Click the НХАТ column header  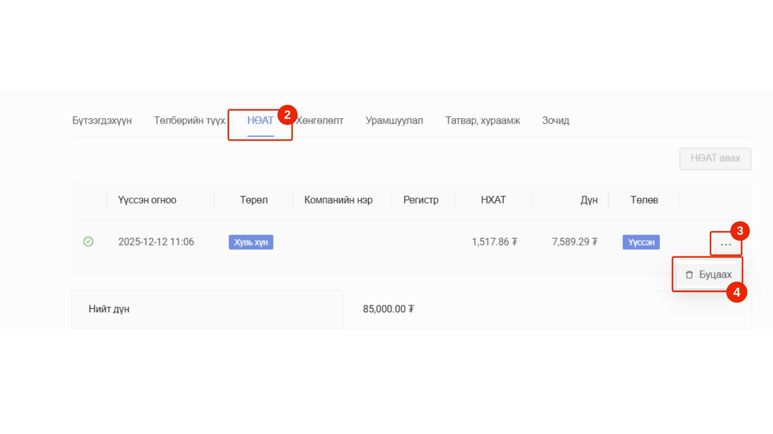point(493,200)
